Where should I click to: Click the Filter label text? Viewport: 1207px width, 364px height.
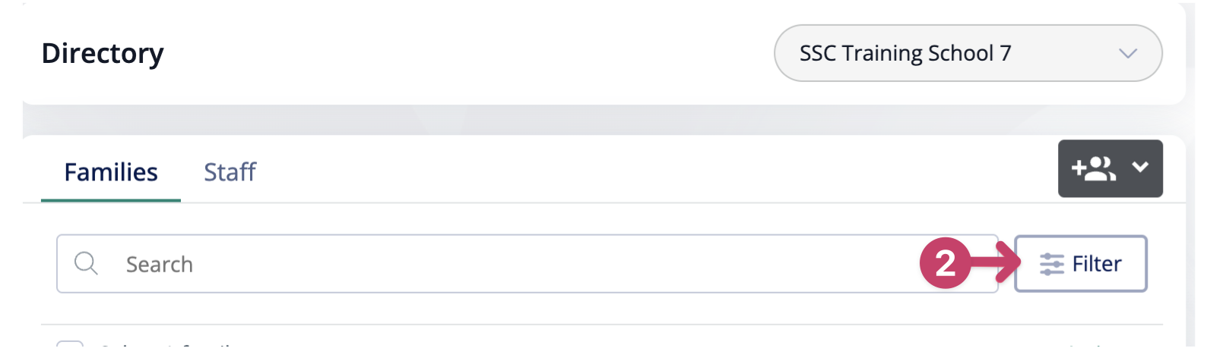point(1097,264)
